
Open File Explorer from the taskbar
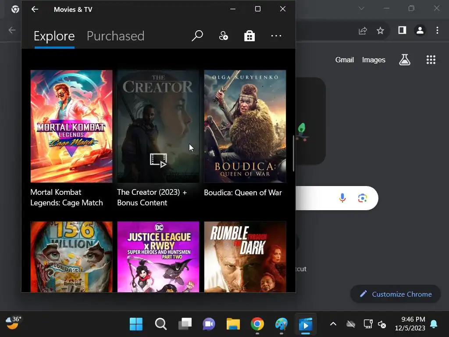click(x=233, y=324)
